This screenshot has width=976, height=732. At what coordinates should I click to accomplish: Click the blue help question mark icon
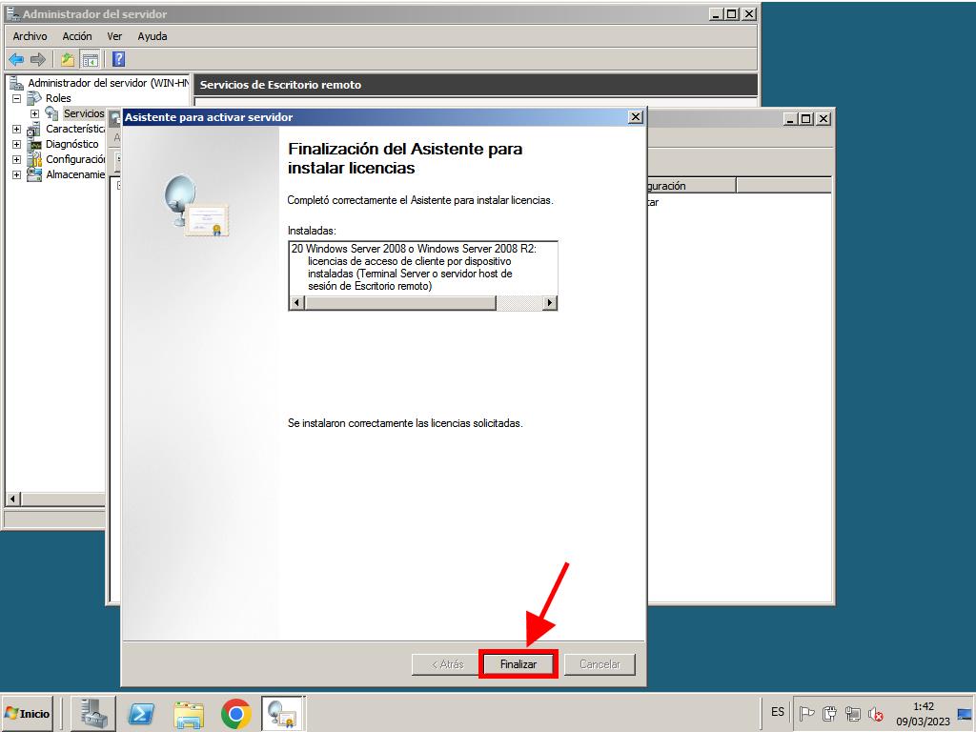(x=118, y=59)
